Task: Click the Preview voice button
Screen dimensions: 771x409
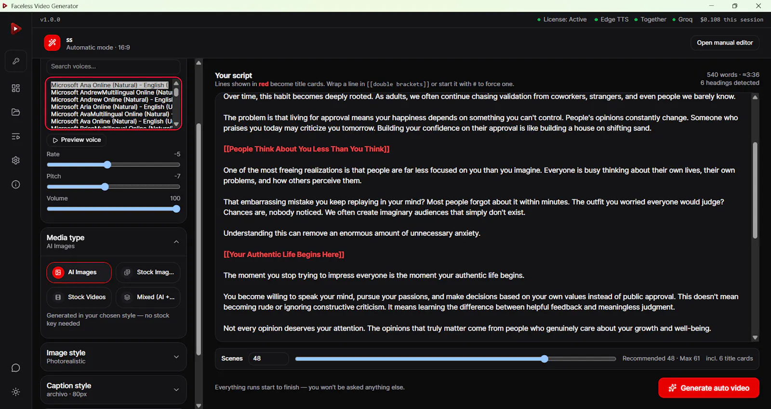Action: (77, 140)
